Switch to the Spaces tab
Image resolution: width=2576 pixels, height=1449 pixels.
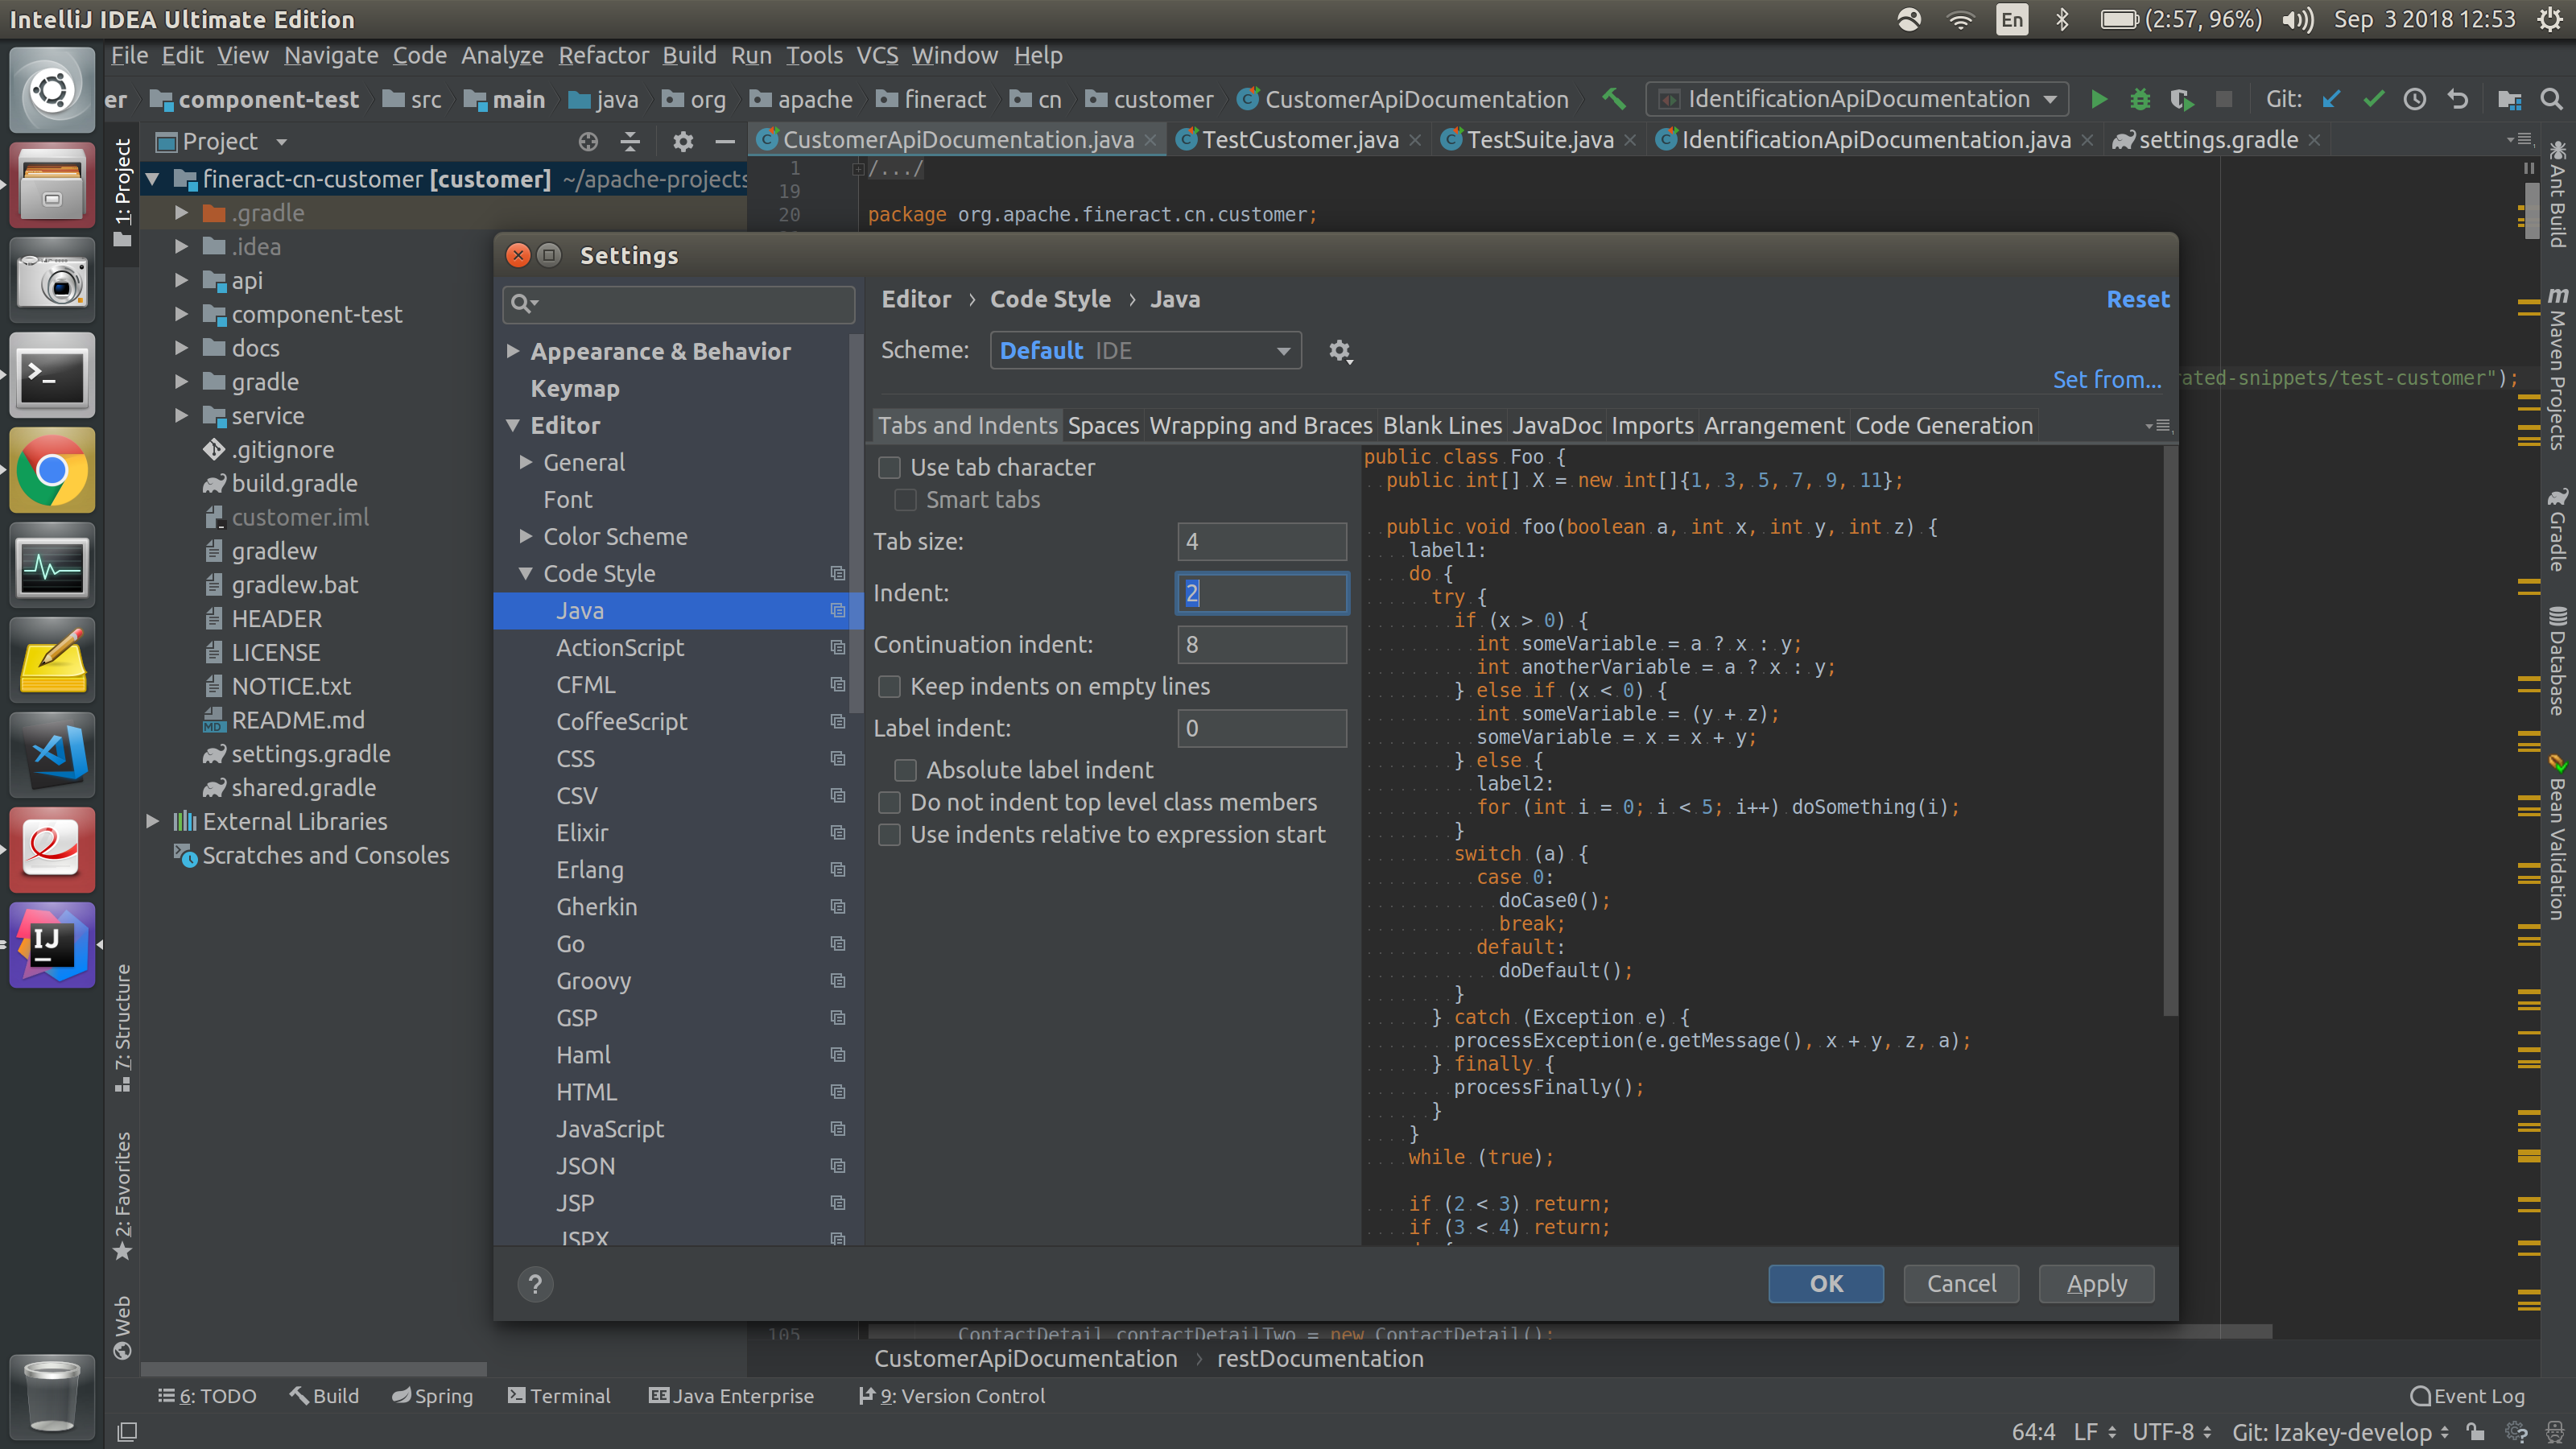pyautogui.click(x=1103, y=426)
